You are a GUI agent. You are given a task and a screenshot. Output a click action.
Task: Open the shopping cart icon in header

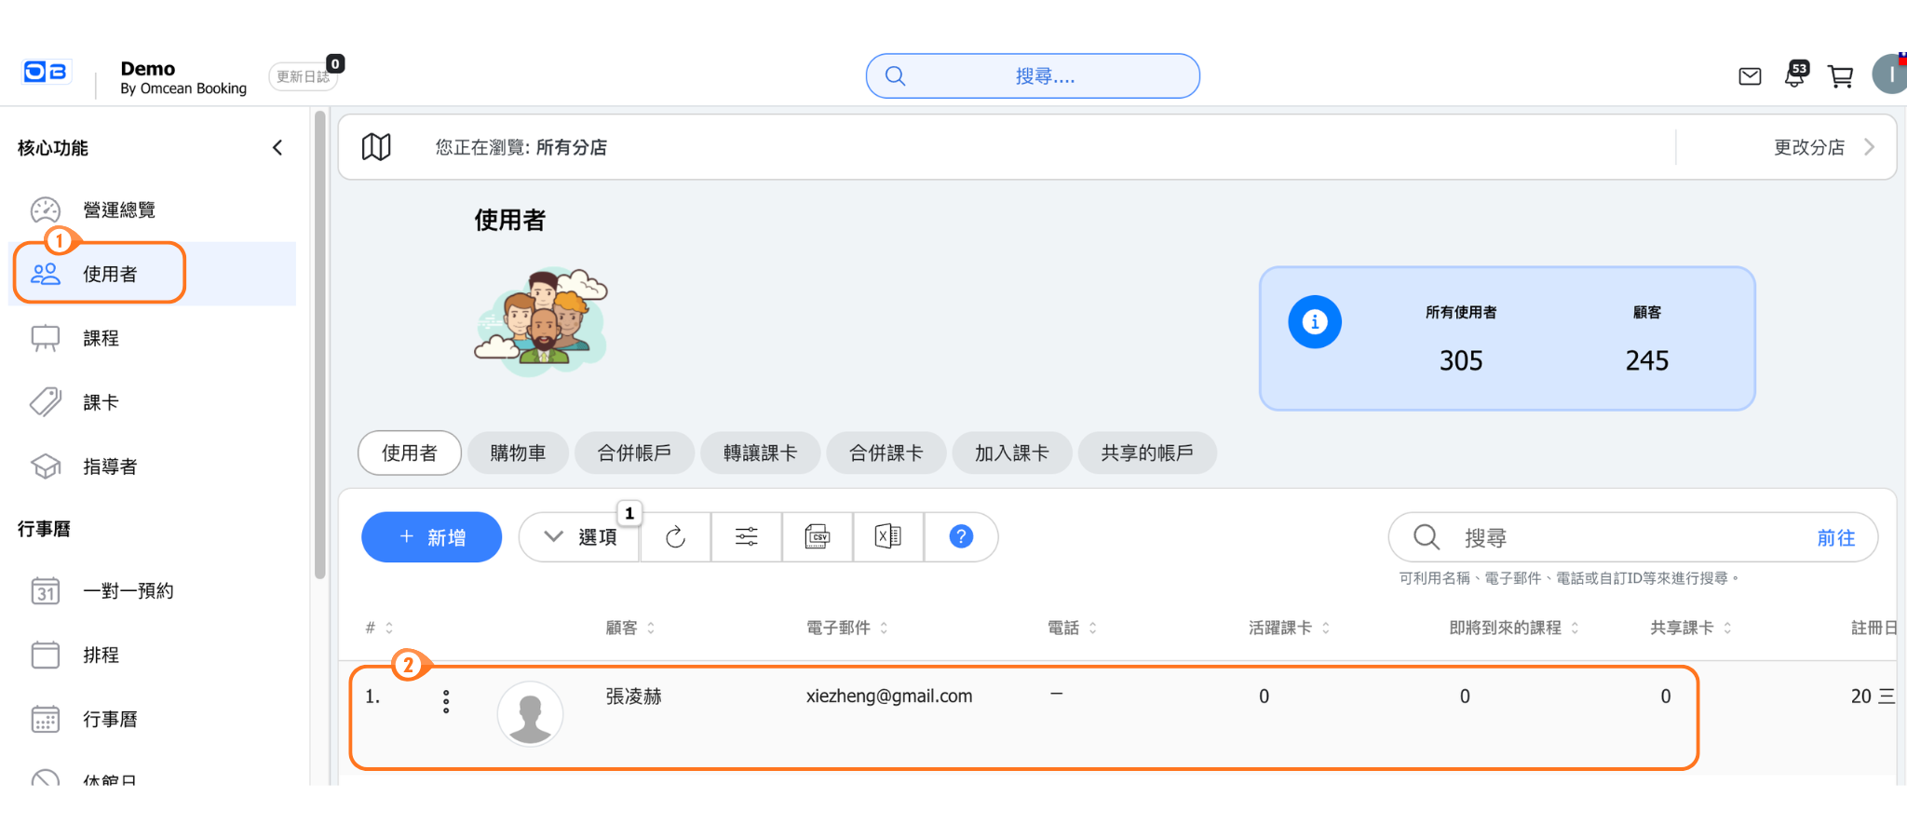tap(1840, 76)
